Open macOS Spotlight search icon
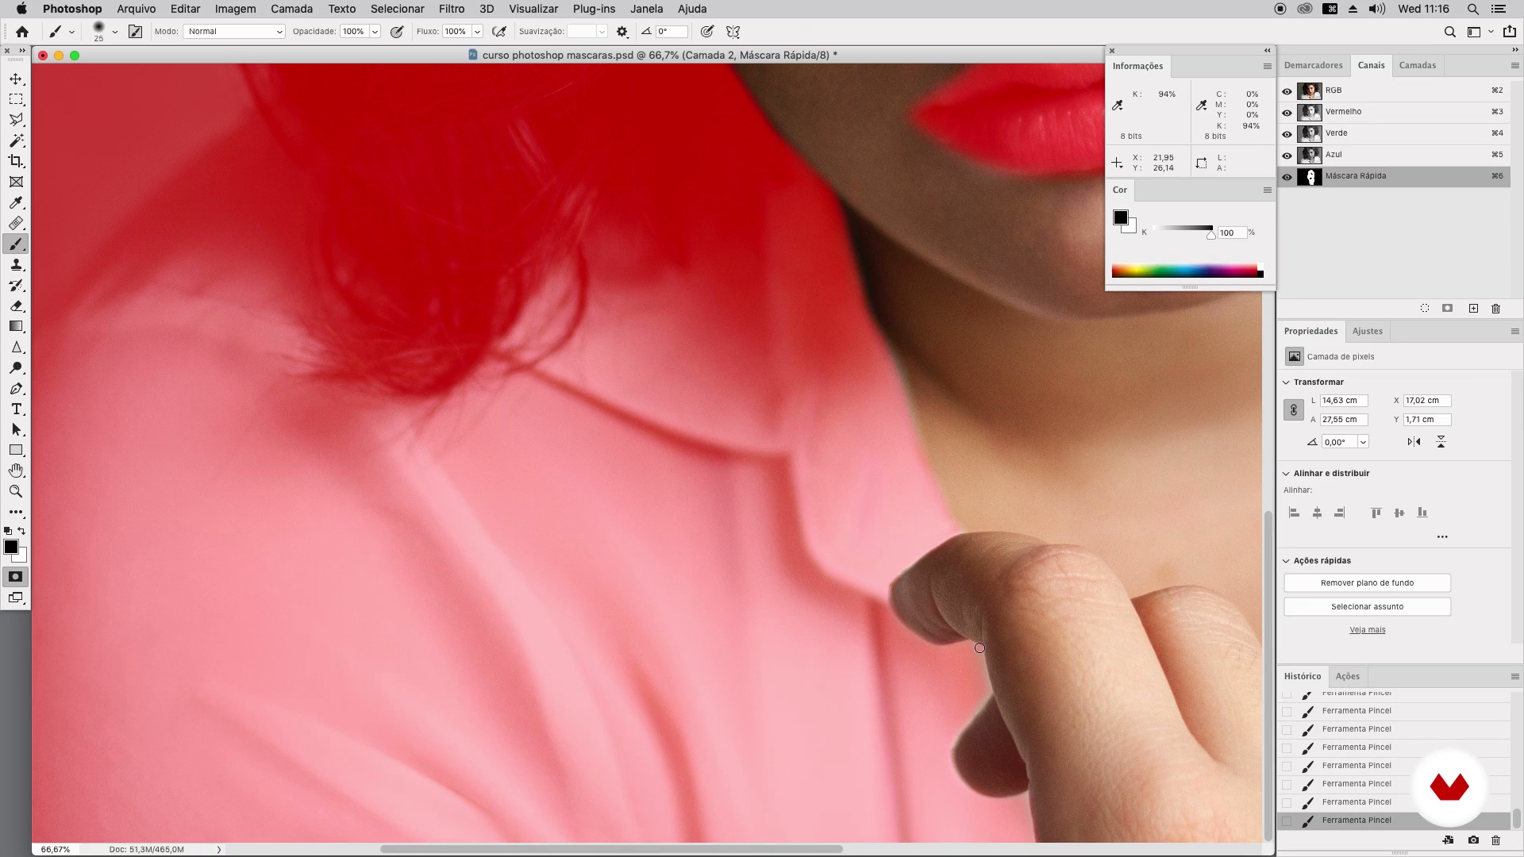 pos(1472,9)
